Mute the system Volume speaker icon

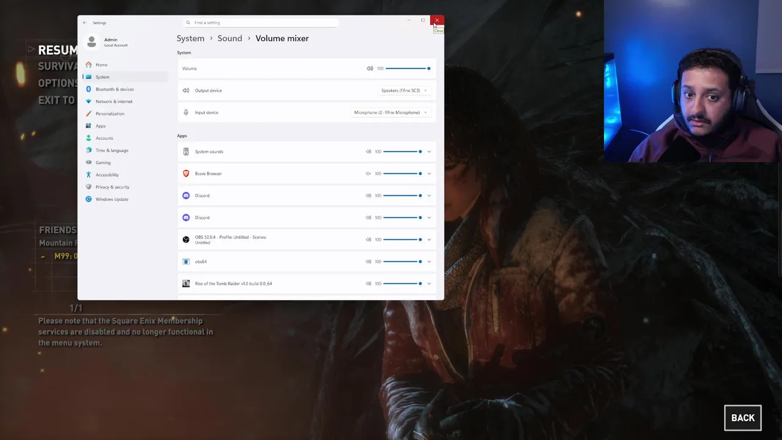370,68
